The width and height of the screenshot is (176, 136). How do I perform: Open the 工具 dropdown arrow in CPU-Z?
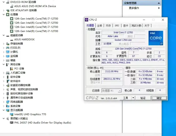click(133, 98)
